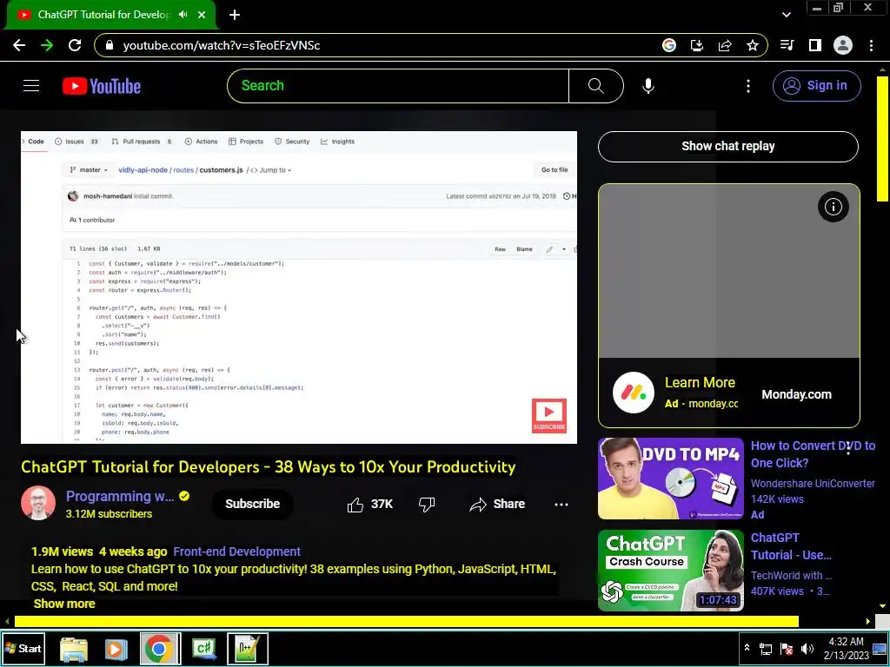Expand description with Show more
Viewport: 890px width, 667px height.
click(x=64, y=604)
